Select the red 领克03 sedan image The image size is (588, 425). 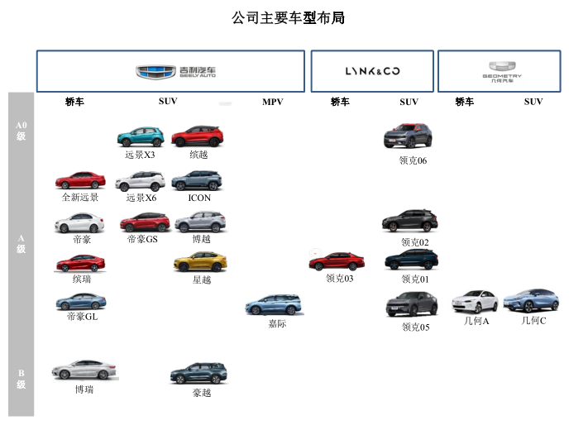point(337,261)
